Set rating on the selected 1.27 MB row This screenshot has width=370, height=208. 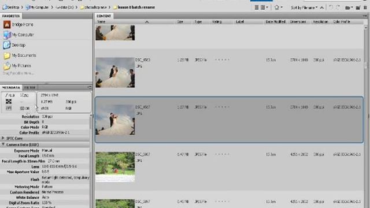[x=222, y=107]
